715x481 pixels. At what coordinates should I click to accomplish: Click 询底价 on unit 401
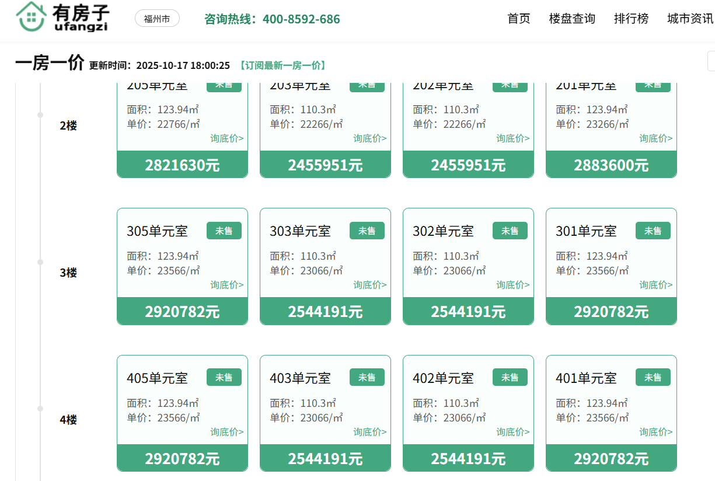point(655,432)
